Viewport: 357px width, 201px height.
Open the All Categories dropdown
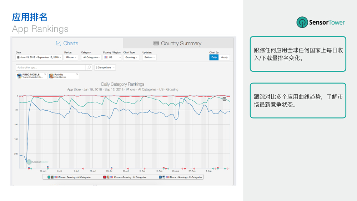click(91, 57)
